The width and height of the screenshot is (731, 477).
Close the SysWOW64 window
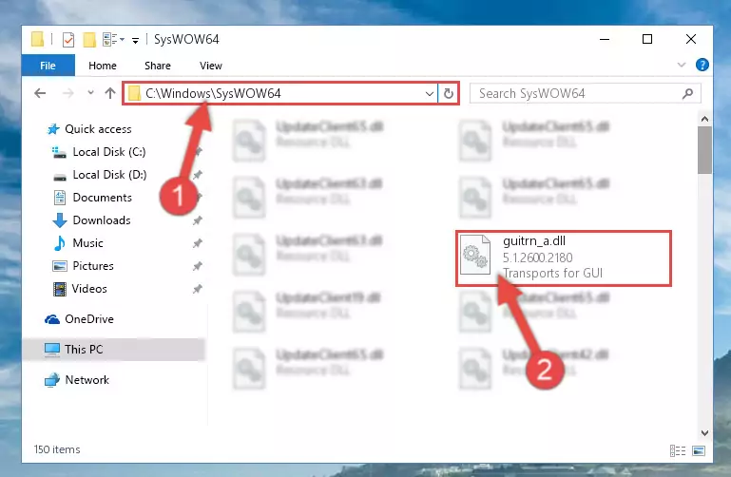(x=691, y=40)
